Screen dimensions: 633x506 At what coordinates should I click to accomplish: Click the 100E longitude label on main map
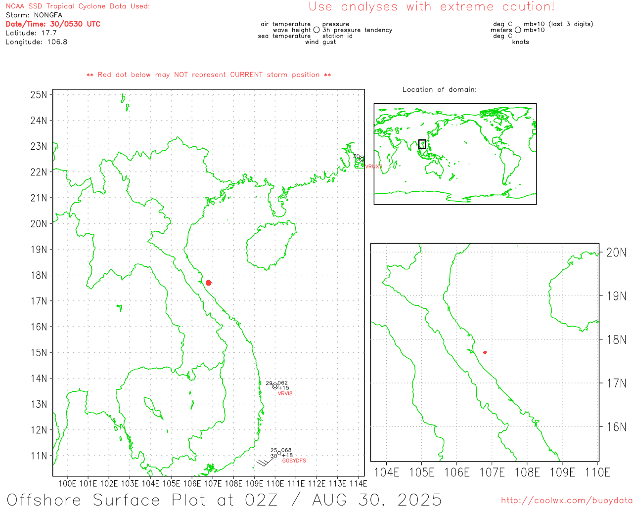tap(68, 483)
